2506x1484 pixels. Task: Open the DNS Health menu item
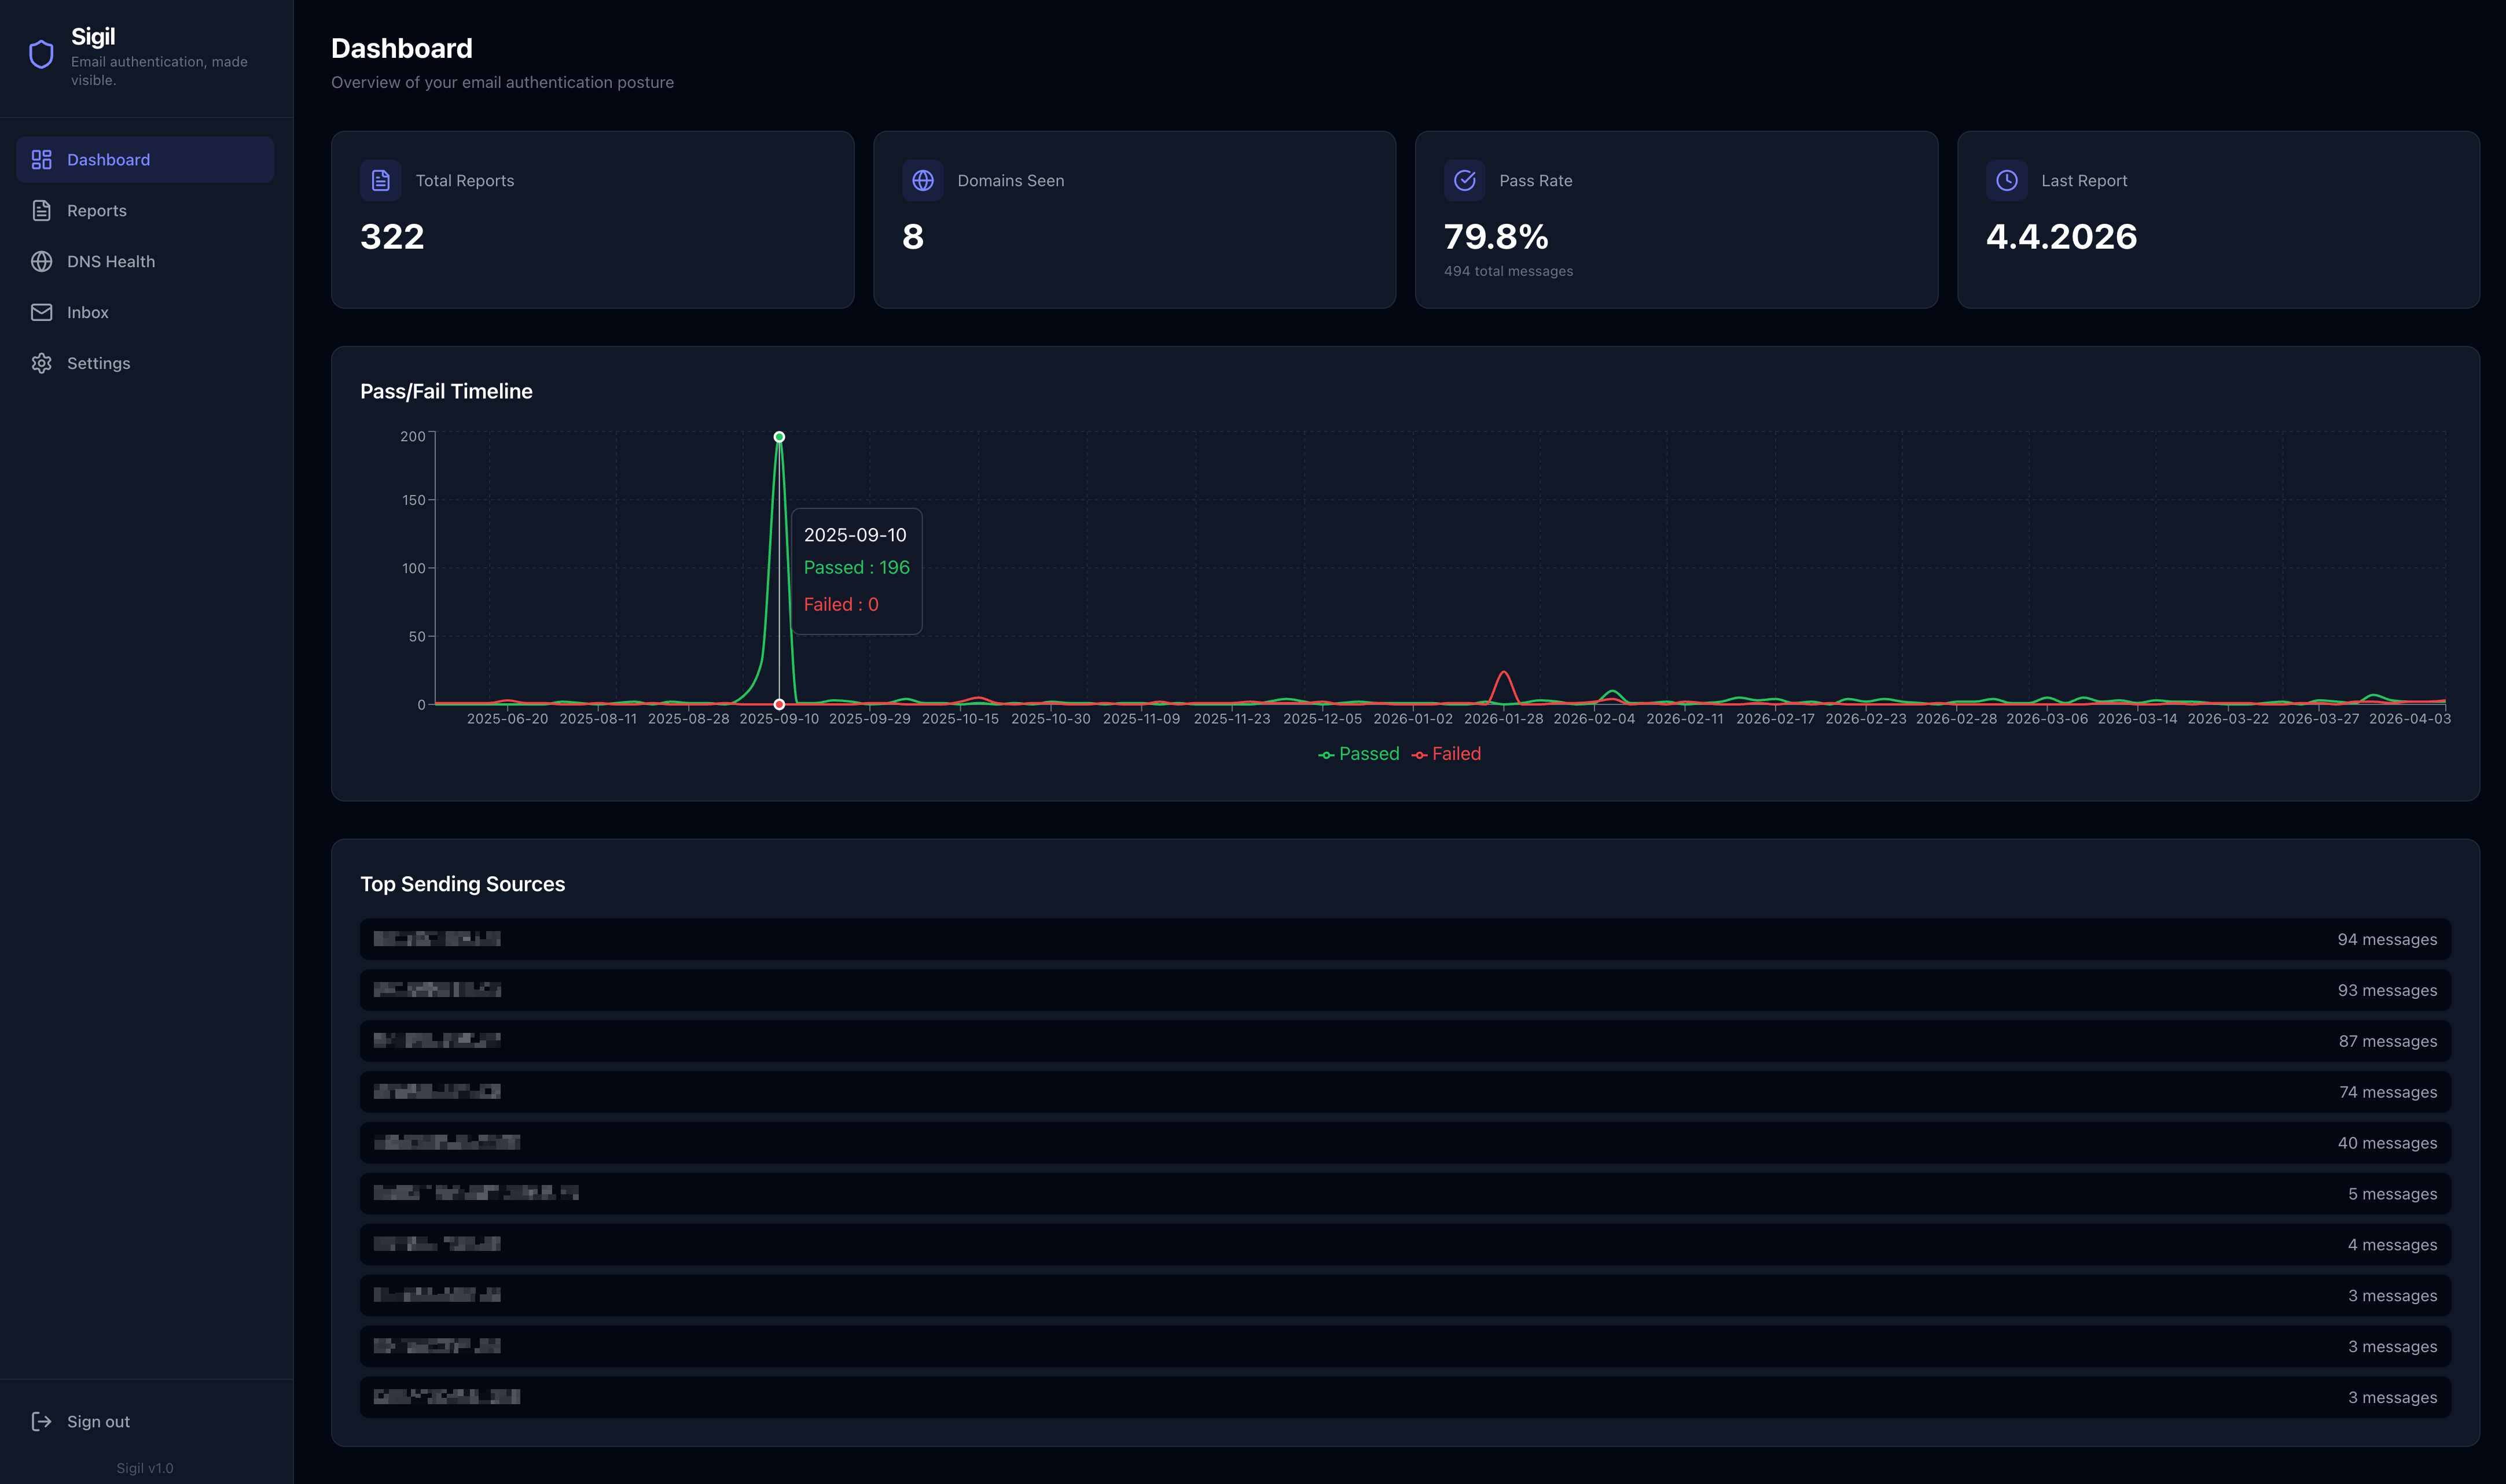[x=111, y=262]
